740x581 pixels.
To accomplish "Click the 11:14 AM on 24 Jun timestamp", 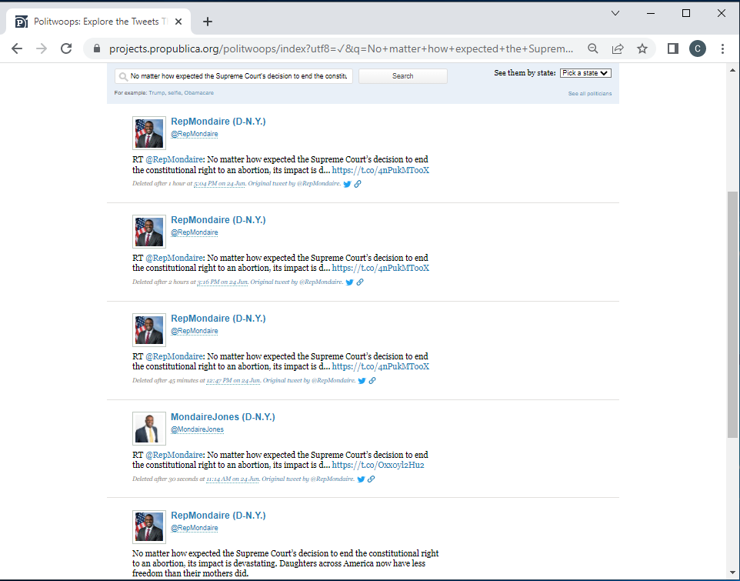I will 232,479.
